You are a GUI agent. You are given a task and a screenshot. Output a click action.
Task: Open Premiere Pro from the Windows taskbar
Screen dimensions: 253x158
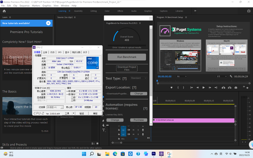tap(153, 154)
